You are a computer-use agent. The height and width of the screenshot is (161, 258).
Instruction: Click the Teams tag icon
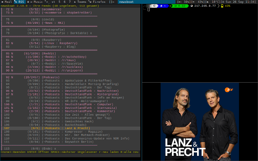pyautogui.click(x=79, y=2)
